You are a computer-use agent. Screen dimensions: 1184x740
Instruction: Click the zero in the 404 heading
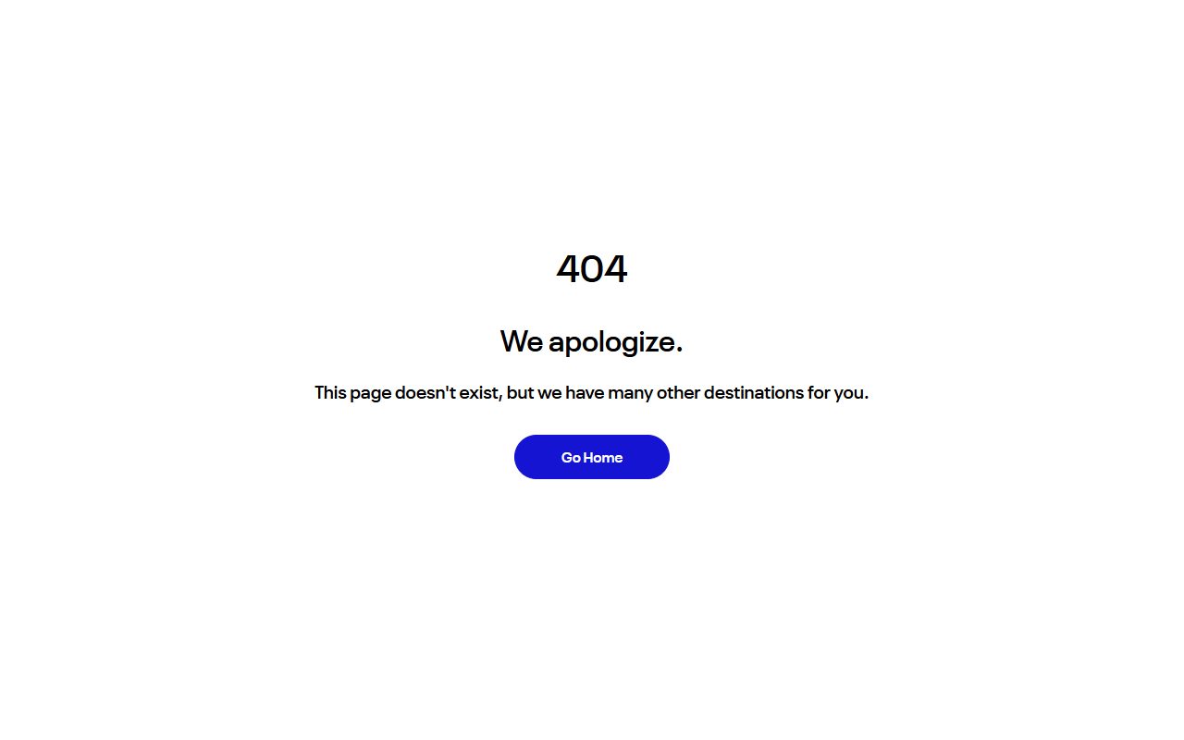tap(592, 269)
